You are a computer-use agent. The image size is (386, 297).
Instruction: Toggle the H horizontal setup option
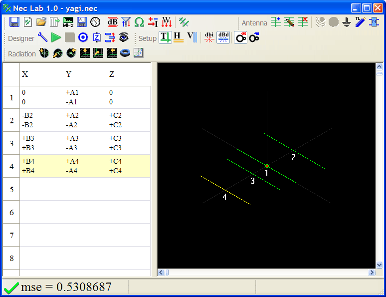(179, 38)
